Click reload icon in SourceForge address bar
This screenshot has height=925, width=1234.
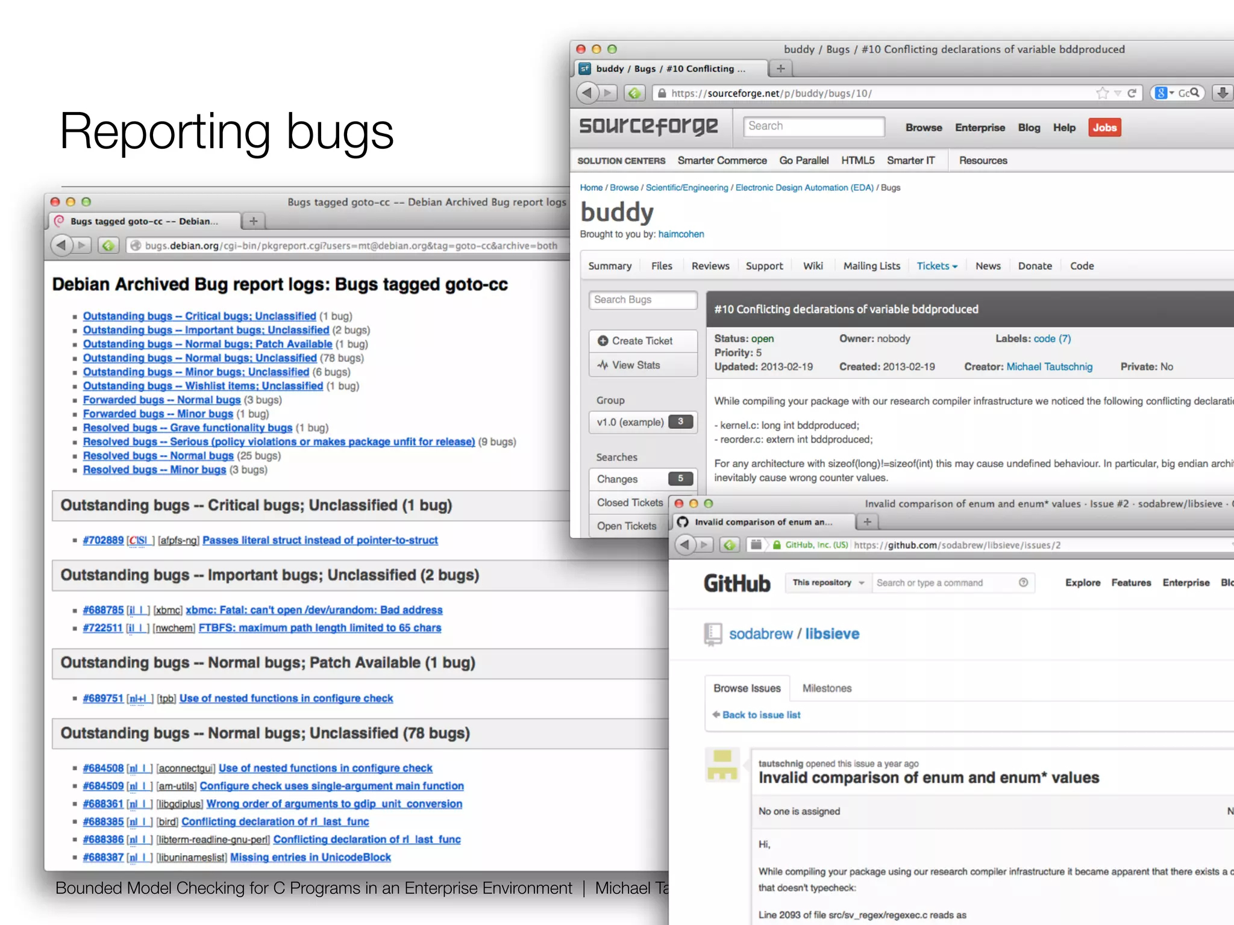click(x=1132, y=93)
